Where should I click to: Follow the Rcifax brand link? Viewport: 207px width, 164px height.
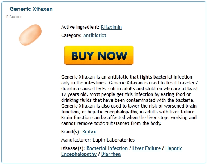click(x=89, y=132)
